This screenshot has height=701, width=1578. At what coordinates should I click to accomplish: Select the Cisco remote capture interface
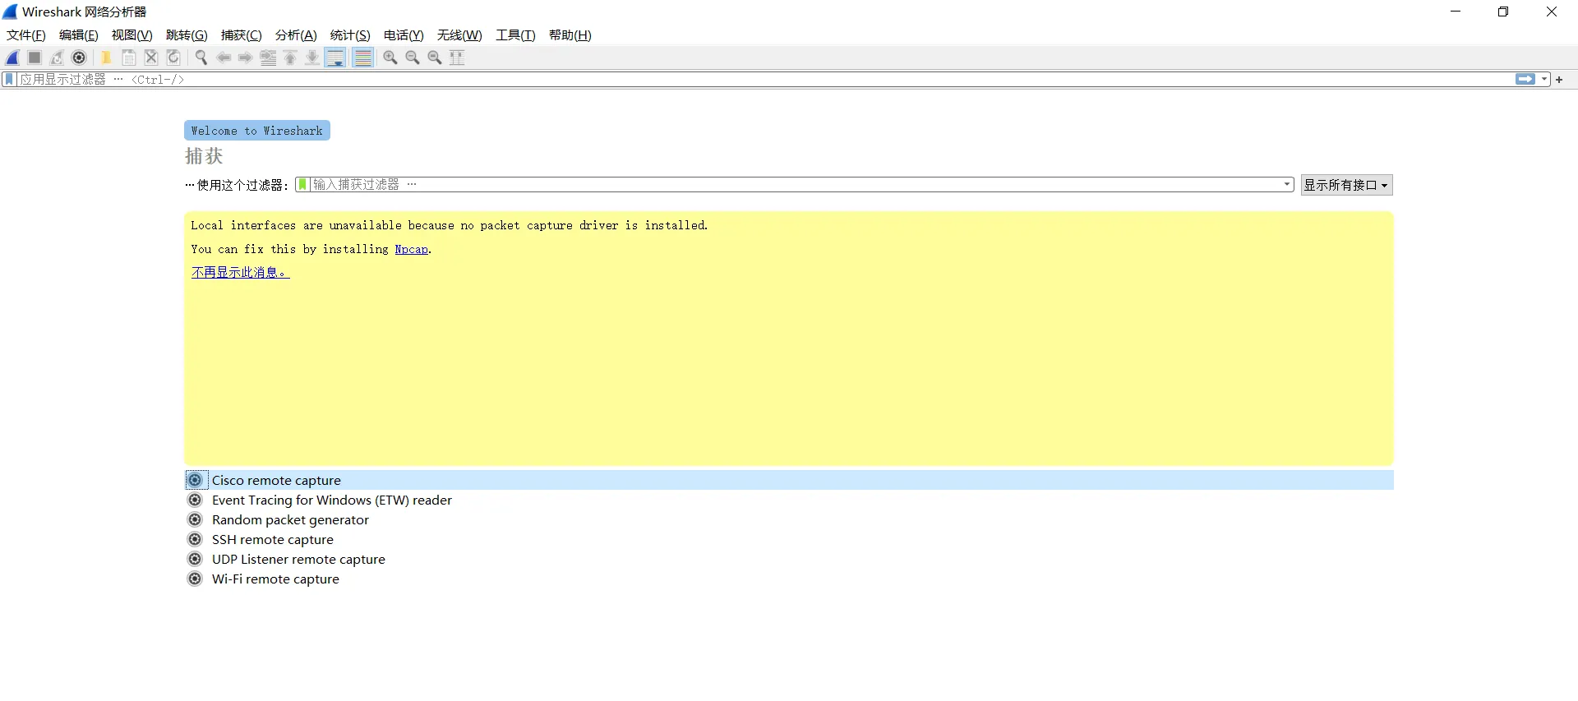789,480
